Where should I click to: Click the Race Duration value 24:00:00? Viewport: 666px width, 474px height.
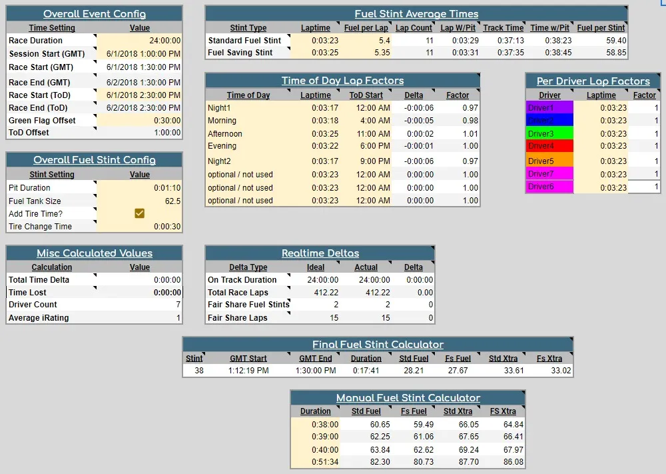[x=140, y=41]
